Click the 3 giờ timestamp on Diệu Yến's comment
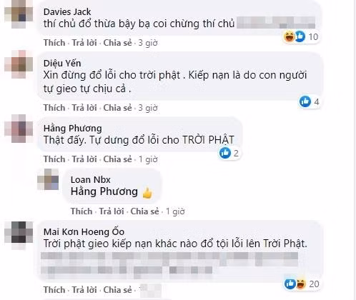Image resolution: width=356 pixels, height=300 pixels. click(x=148, y=108)
